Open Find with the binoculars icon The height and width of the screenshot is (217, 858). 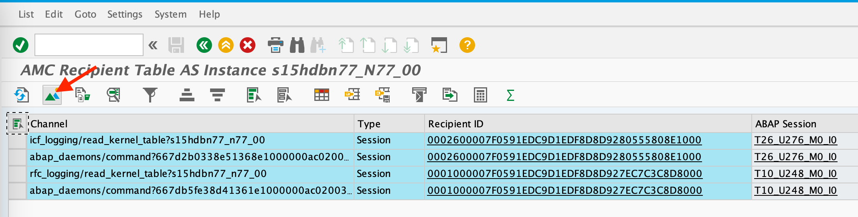297,45
